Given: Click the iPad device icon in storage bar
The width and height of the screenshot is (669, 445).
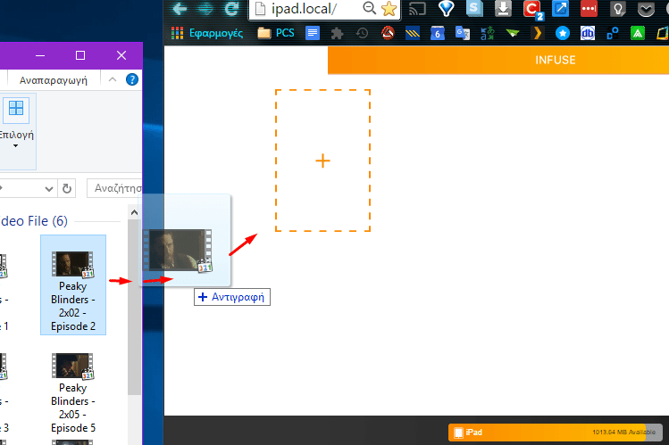Looking at the screenshot, I should pyautogui.click(x=458, y=433).
